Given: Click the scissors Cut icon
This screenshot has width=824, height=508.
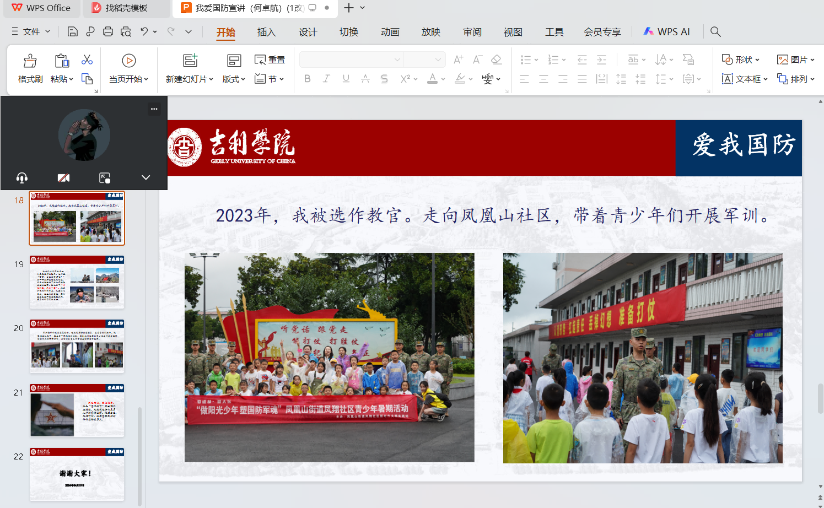Looking at the screenshot, I should 87,60.
